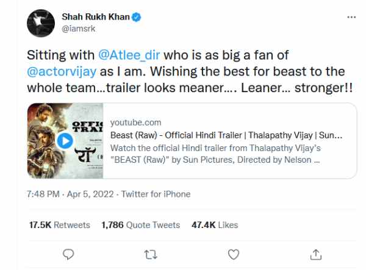Click the blue verified badge
The width and height of the screenshot is (366, 270).
pos(137,17)
